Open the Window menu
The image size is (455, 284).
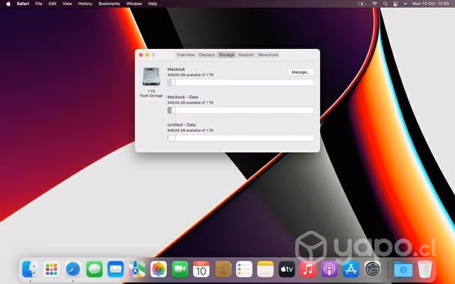[x=134, y=4]
